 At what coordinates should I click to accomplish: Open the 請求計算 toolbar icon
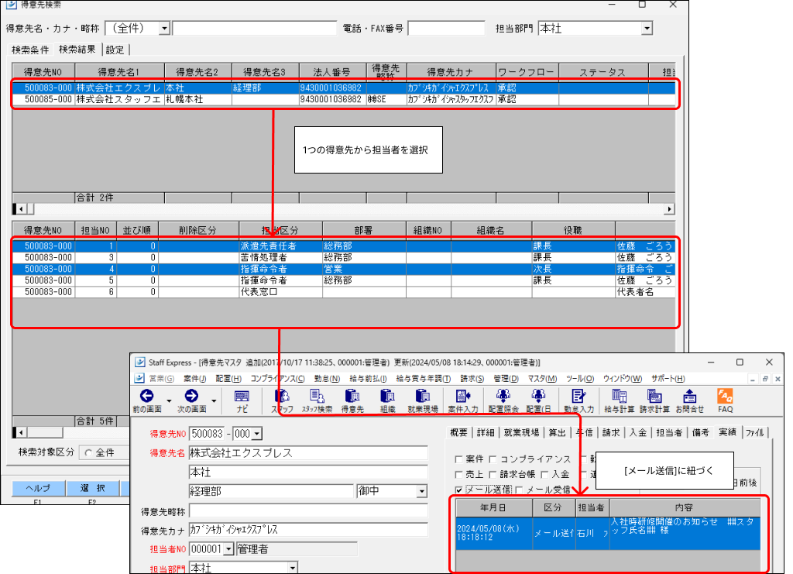pyautogui.click(x=654, y=396)
